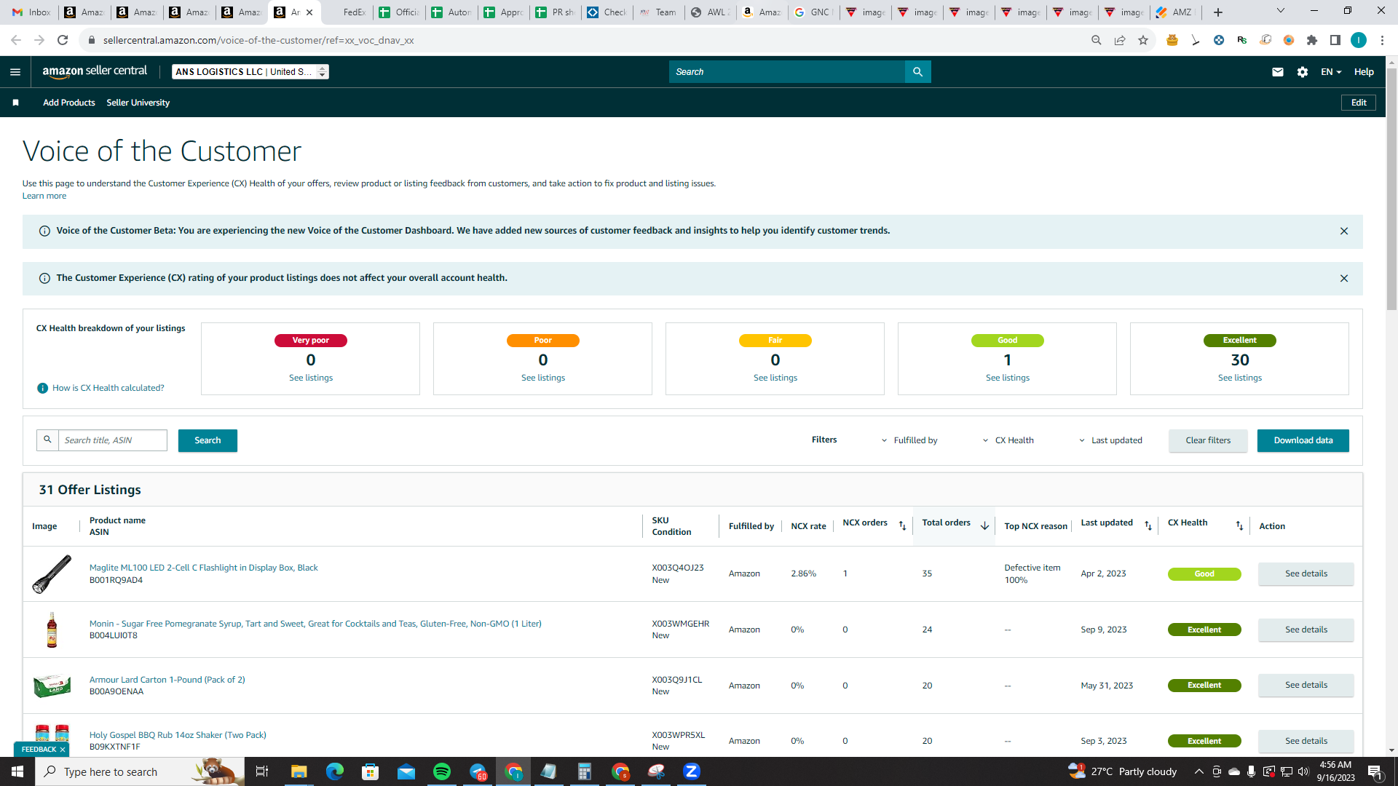Open Holy Gospel BBQ Rub product link

pyautogui.click(x=178, y=735)
